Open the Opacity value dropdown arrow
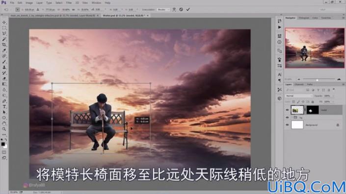The width and height of the screenshot is (346, 194). click(333, 96)
